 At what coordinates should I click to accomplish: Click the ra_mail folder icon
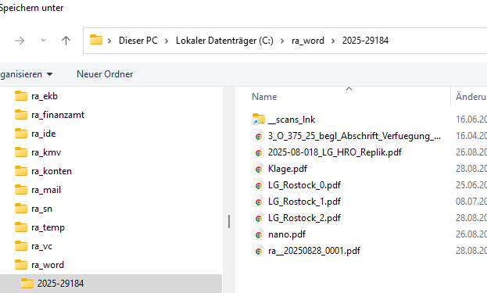coord(21,190)
